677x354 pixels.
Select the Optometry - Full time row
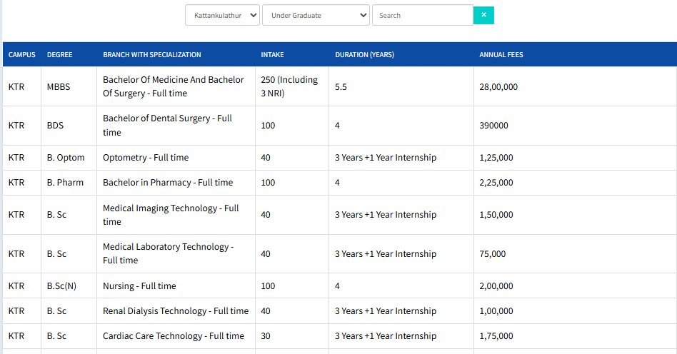146,158
